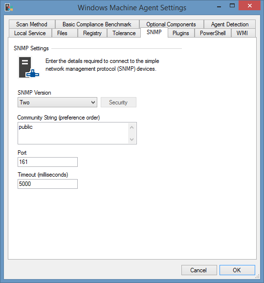Open the Basic Compliance Benchmark tab
The image size is (264, 283).
tap(97, 24)
